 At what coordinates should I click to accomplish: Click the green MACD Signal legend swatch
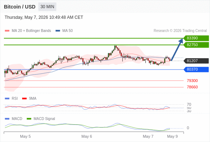click(x=29, y=119)
